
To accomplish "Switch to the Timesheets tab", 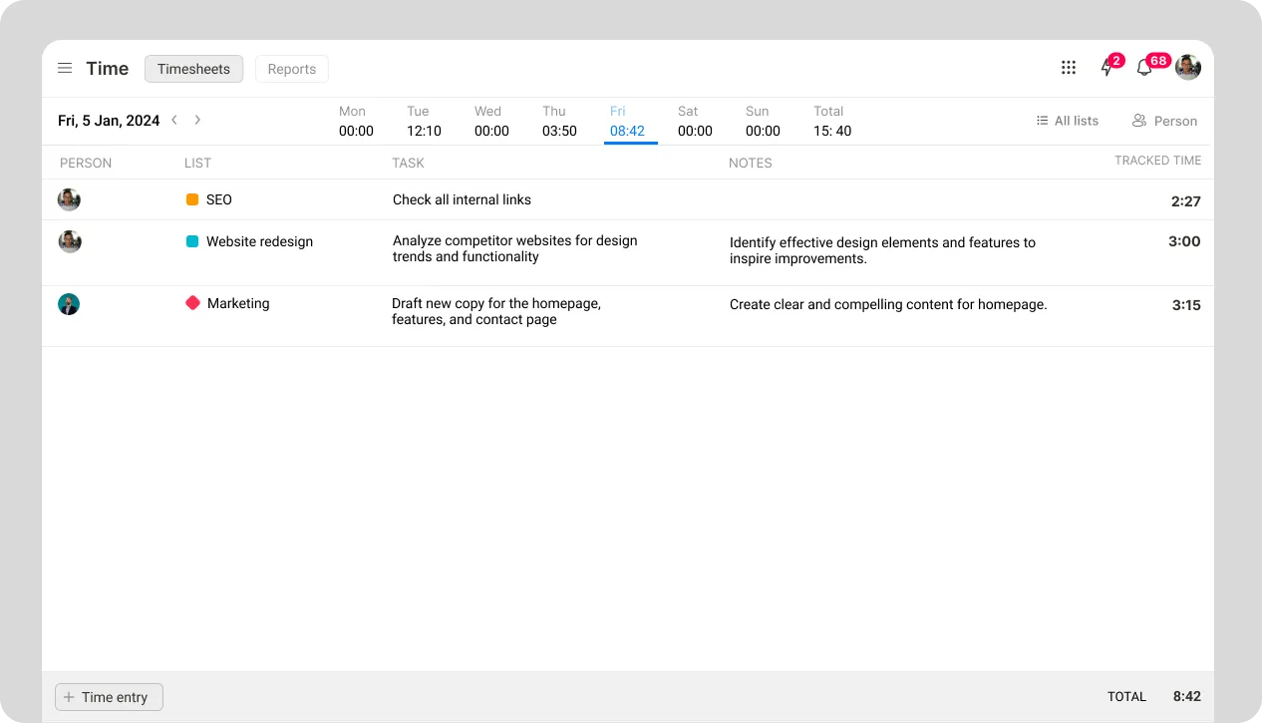I will click(193, 69).
